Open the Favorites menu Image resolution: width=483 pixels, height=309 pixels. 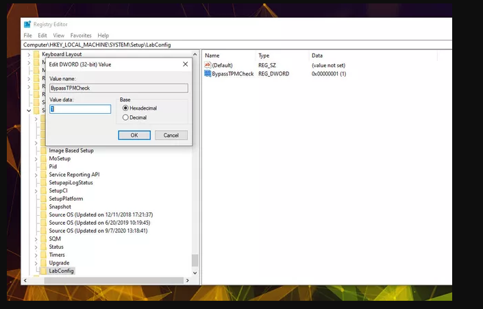pos(81,36)
